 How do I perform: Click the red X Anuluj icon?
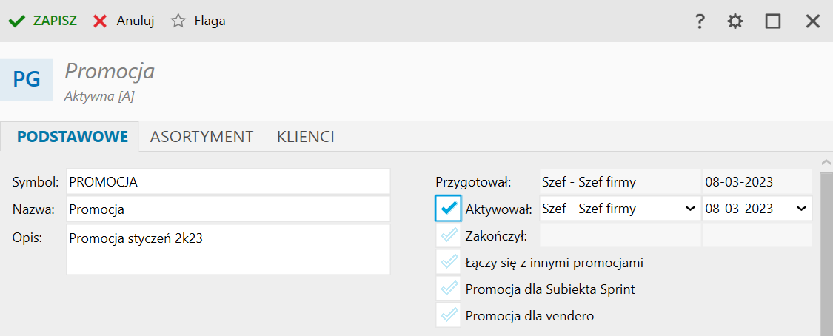tap(100, 21)
